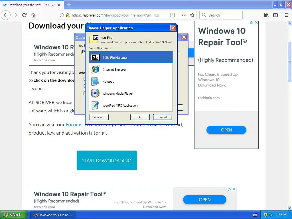Screen dimensions: 292x219
Task: Click the padlock warning icon in address bar
Action: [68, 15]
